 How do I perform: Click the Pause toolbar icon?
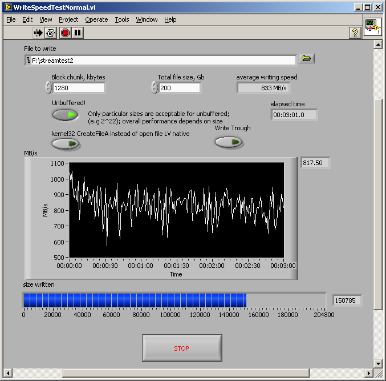point(78,33)
